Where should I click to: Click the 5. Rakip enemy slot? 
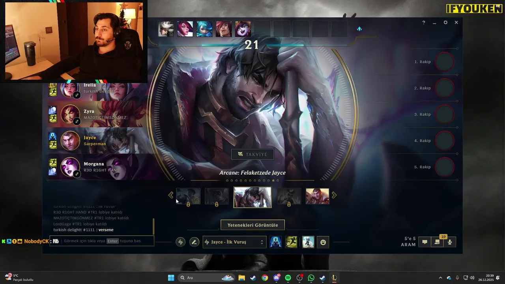[x=434, y=167]
